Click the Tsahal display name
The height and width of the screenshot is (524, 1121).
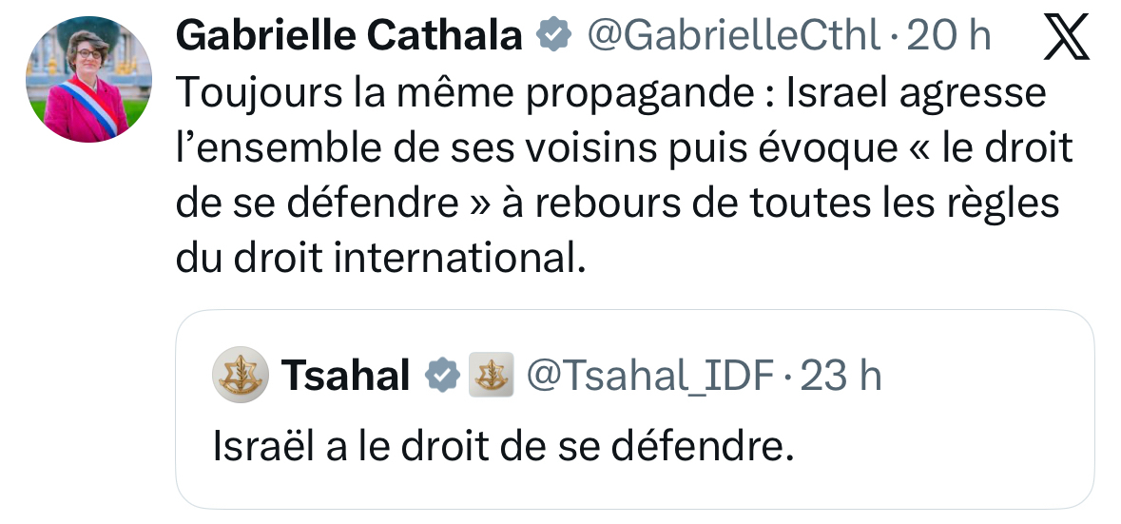coord(345,377)
